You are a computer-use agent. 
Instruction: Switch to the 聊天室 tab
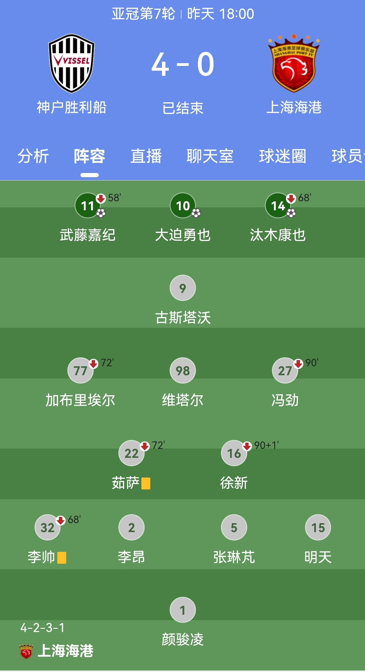point(210,156)
